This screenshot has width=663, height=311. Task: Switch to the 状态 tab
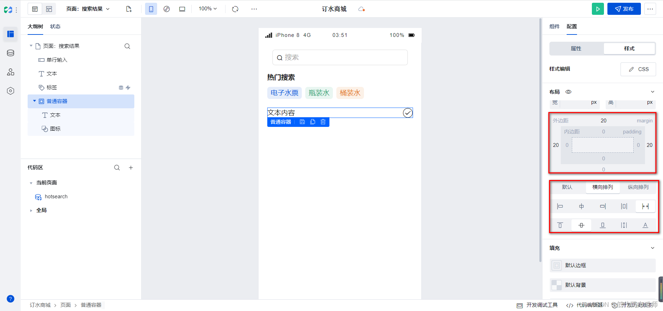click(x=55, y=27)
